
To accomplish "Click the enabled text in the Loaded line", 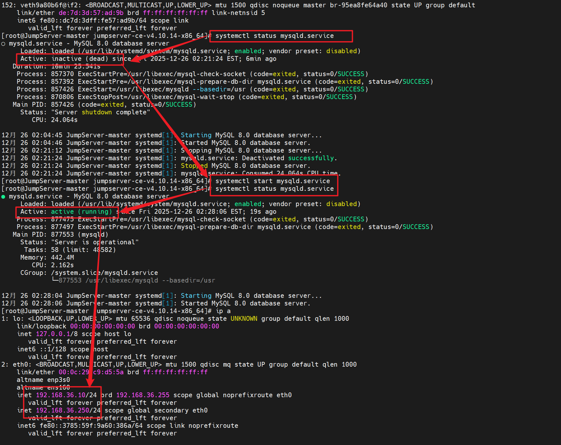I will coord(248,51).
